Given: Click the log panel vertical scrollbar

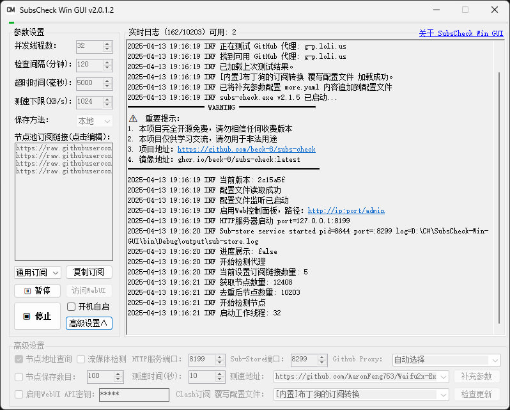Looking at the screenshot, I should [499, 198].
